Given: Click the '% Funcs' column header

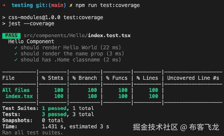Looking at the screenshot, I should click(117, 78).
